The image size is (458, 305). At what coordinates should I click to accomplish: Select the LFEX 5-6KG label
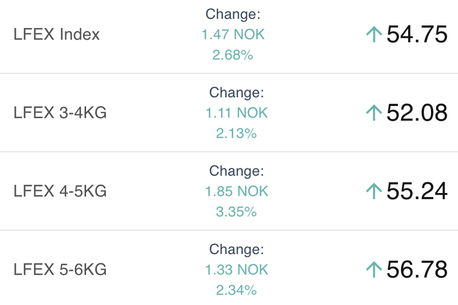click(60, 269)
